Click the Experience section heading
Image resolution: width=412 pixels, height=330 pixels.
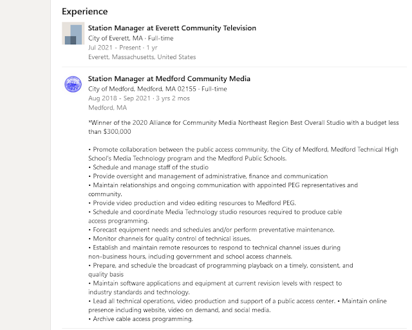tap(85, 12)
